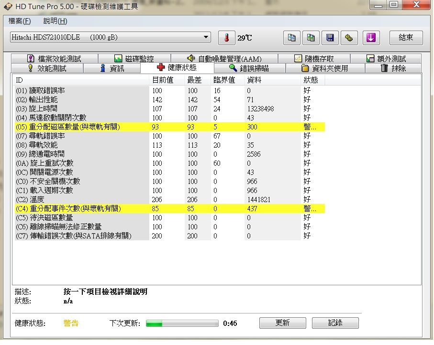Click data value 2586 in 總通電時間 row

pos(254,154)
